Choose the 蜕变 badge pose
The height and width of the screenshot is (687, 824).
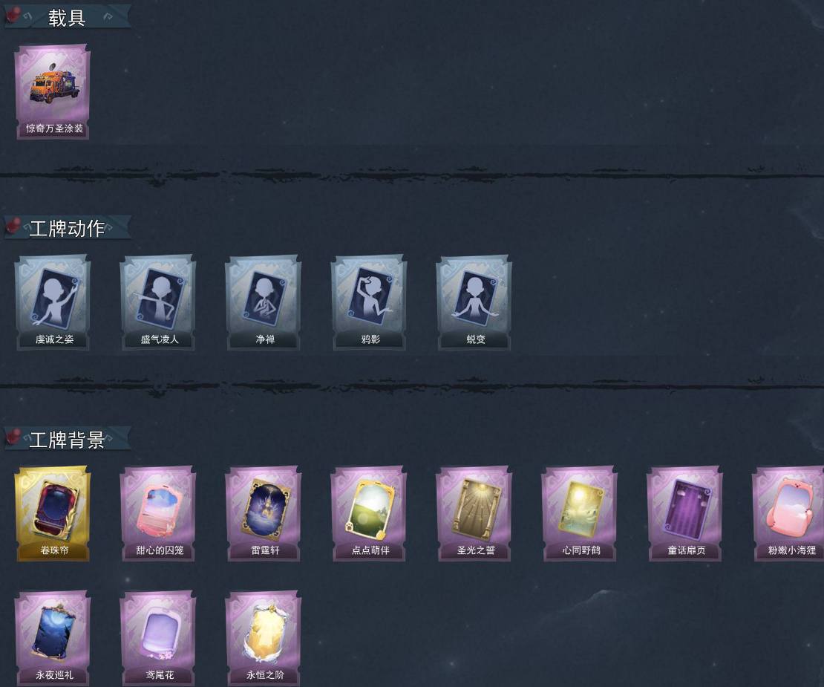[x=474, y=303]
